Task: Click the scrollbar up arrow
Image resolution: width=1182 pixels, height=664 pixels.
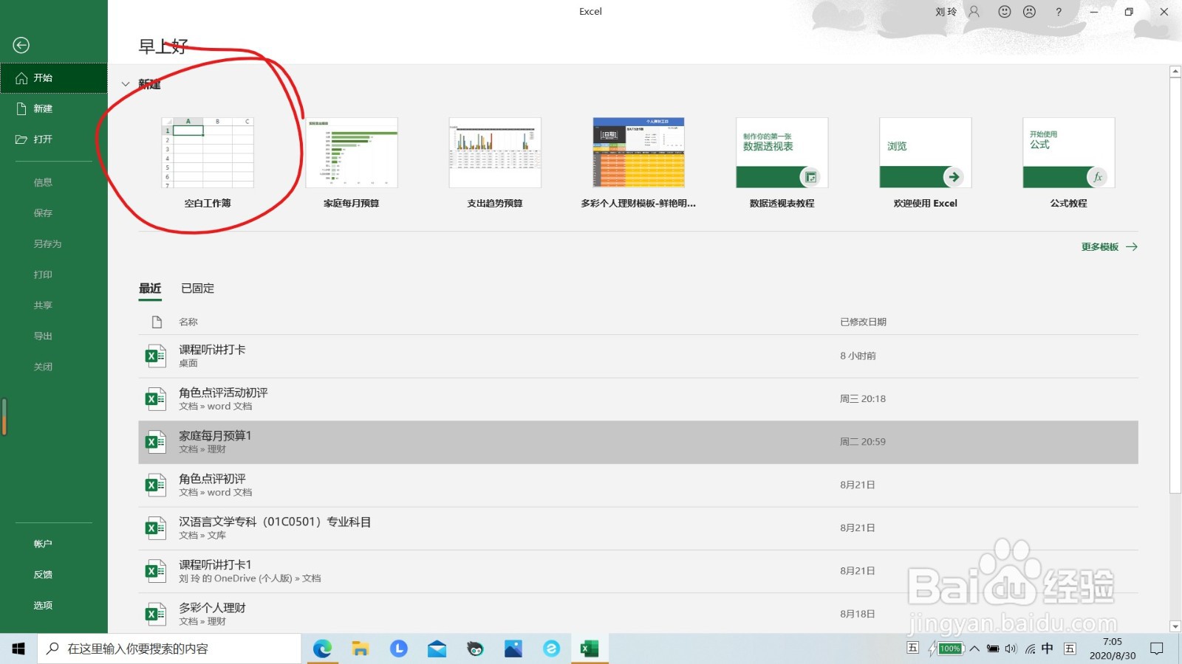Action: [x=1175, y=72]
